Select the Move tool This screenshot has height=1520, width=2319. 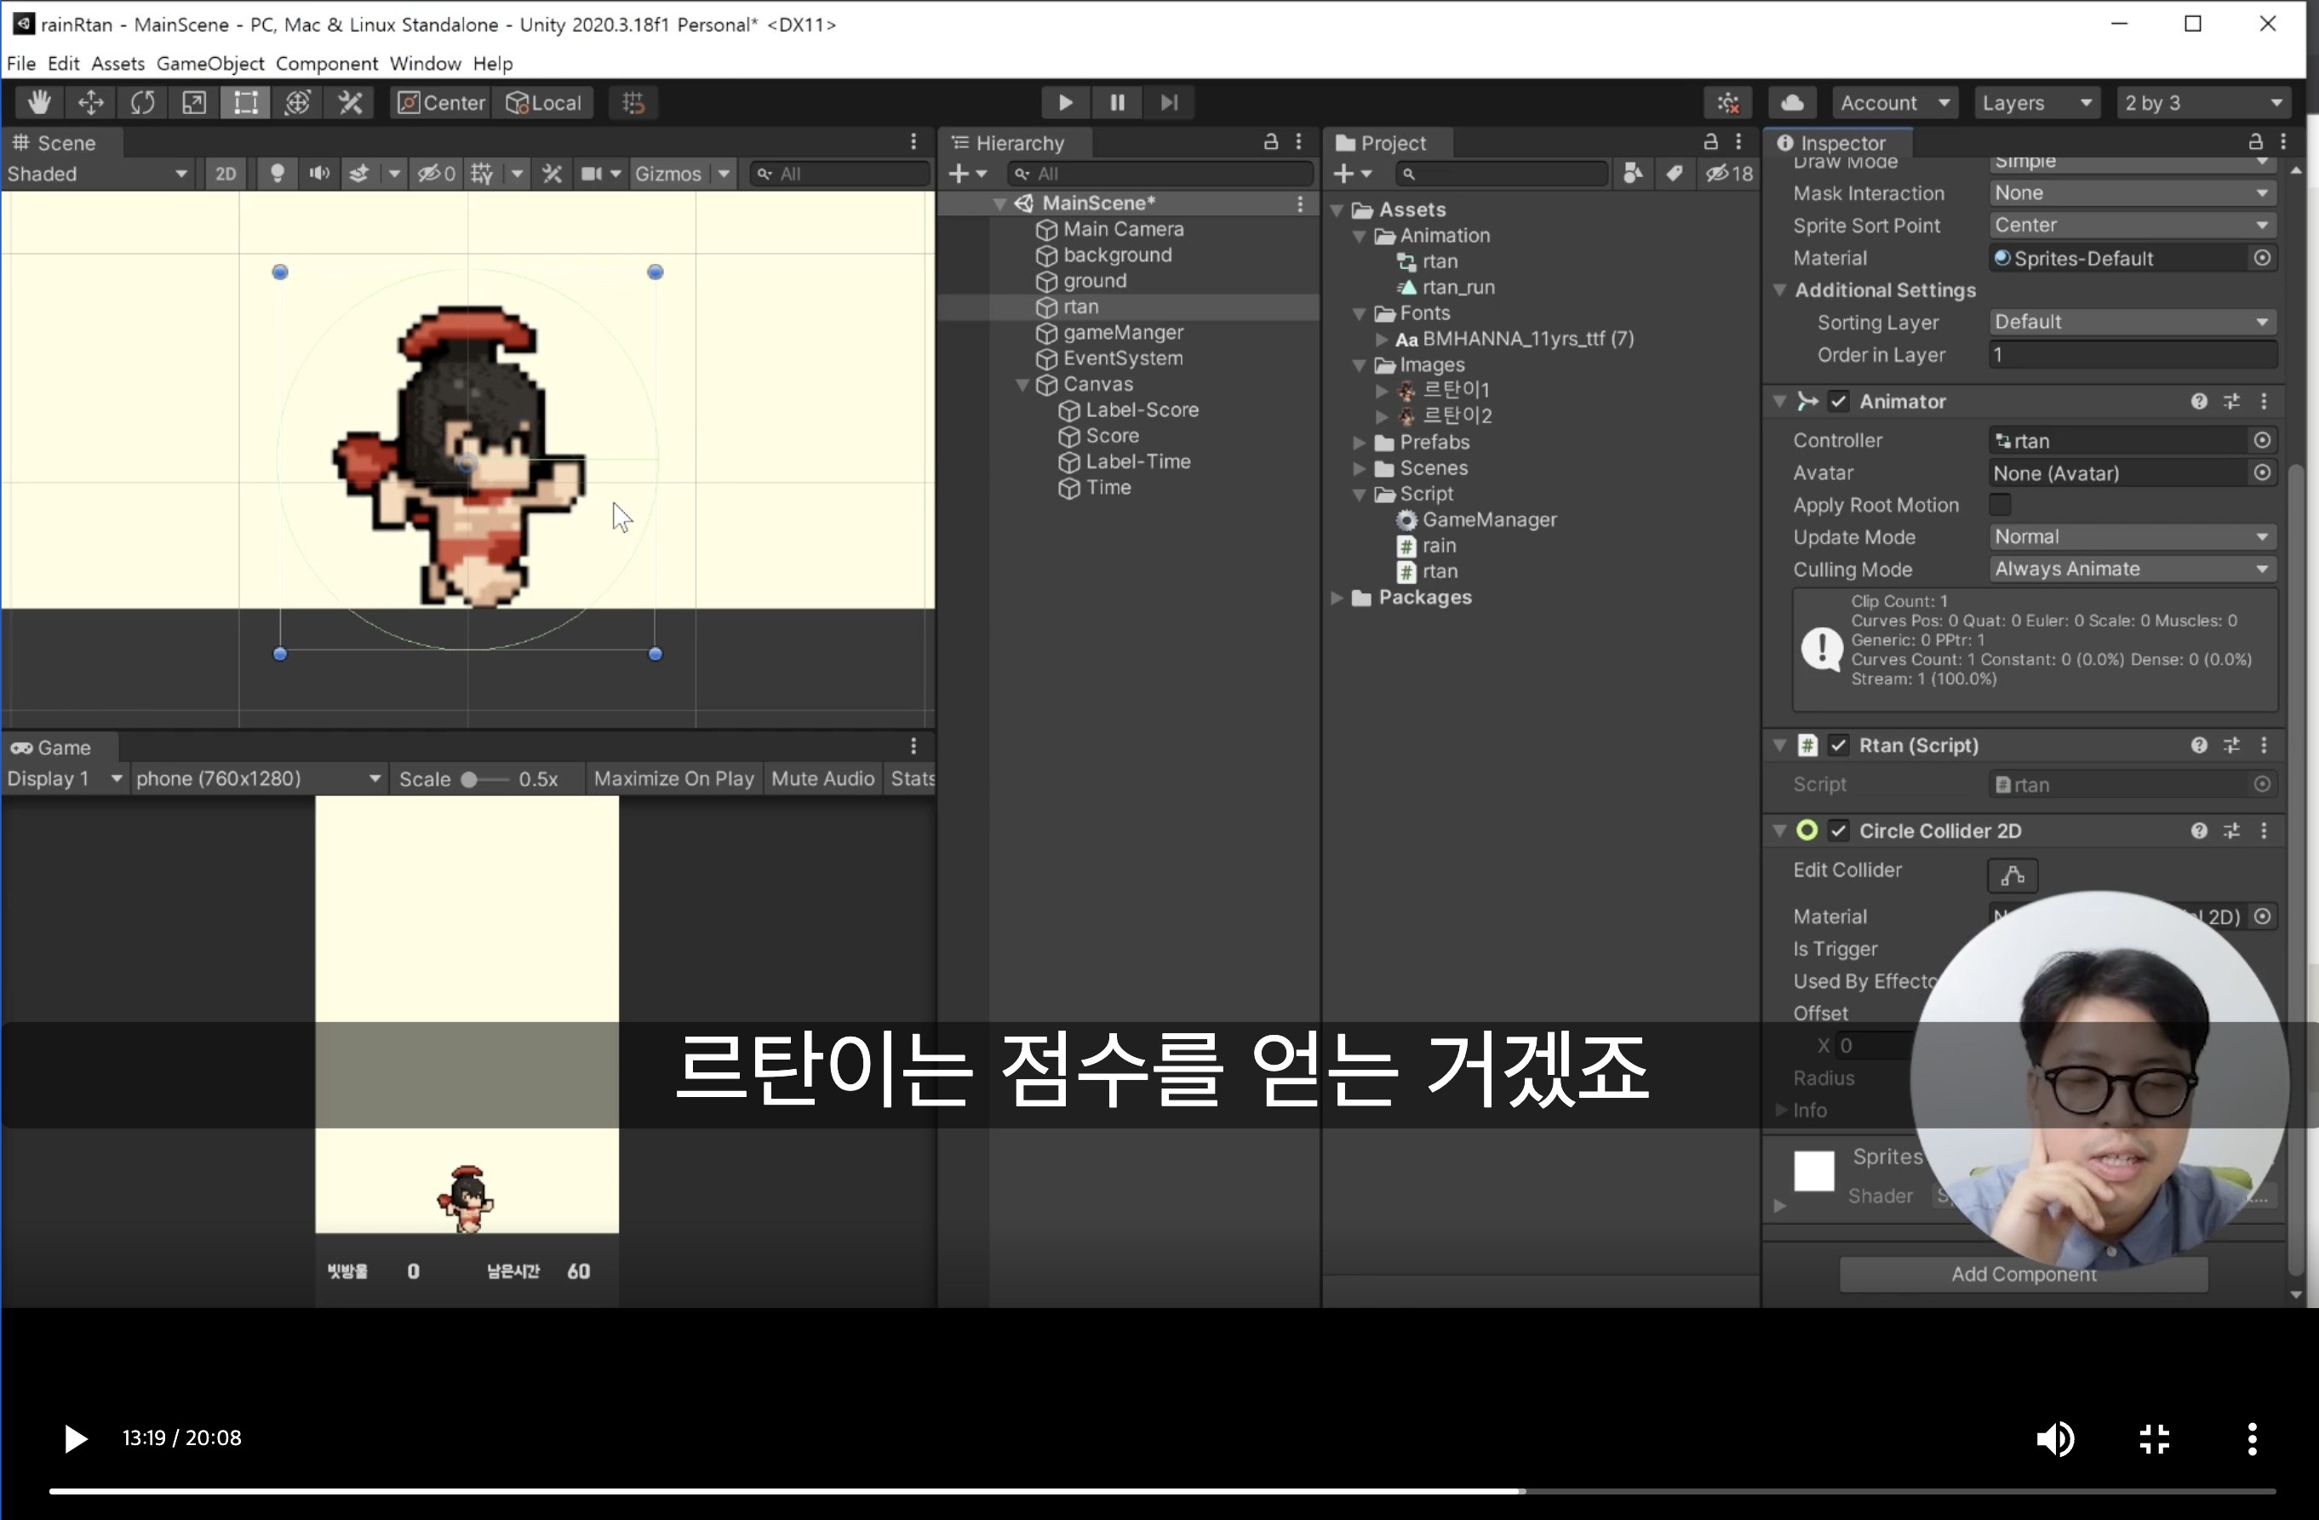[x=90, y=102]
